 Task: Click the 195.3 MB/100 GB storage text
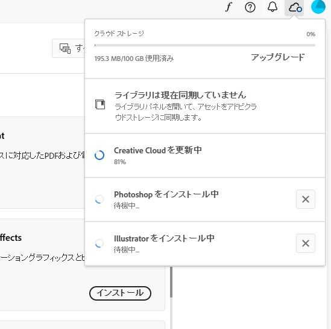[134, 59]
